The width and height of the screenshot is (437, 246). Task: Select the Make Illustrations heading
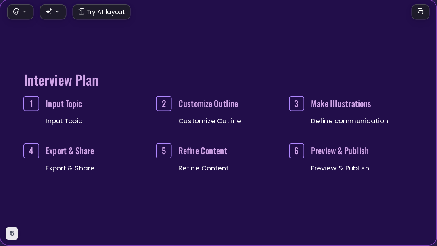click(341, 104)
